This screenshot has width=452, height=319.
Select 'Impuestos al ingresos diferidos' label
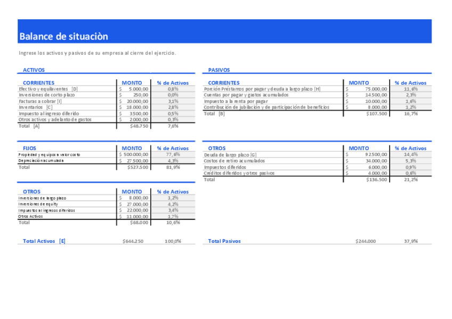click(46, 210)
